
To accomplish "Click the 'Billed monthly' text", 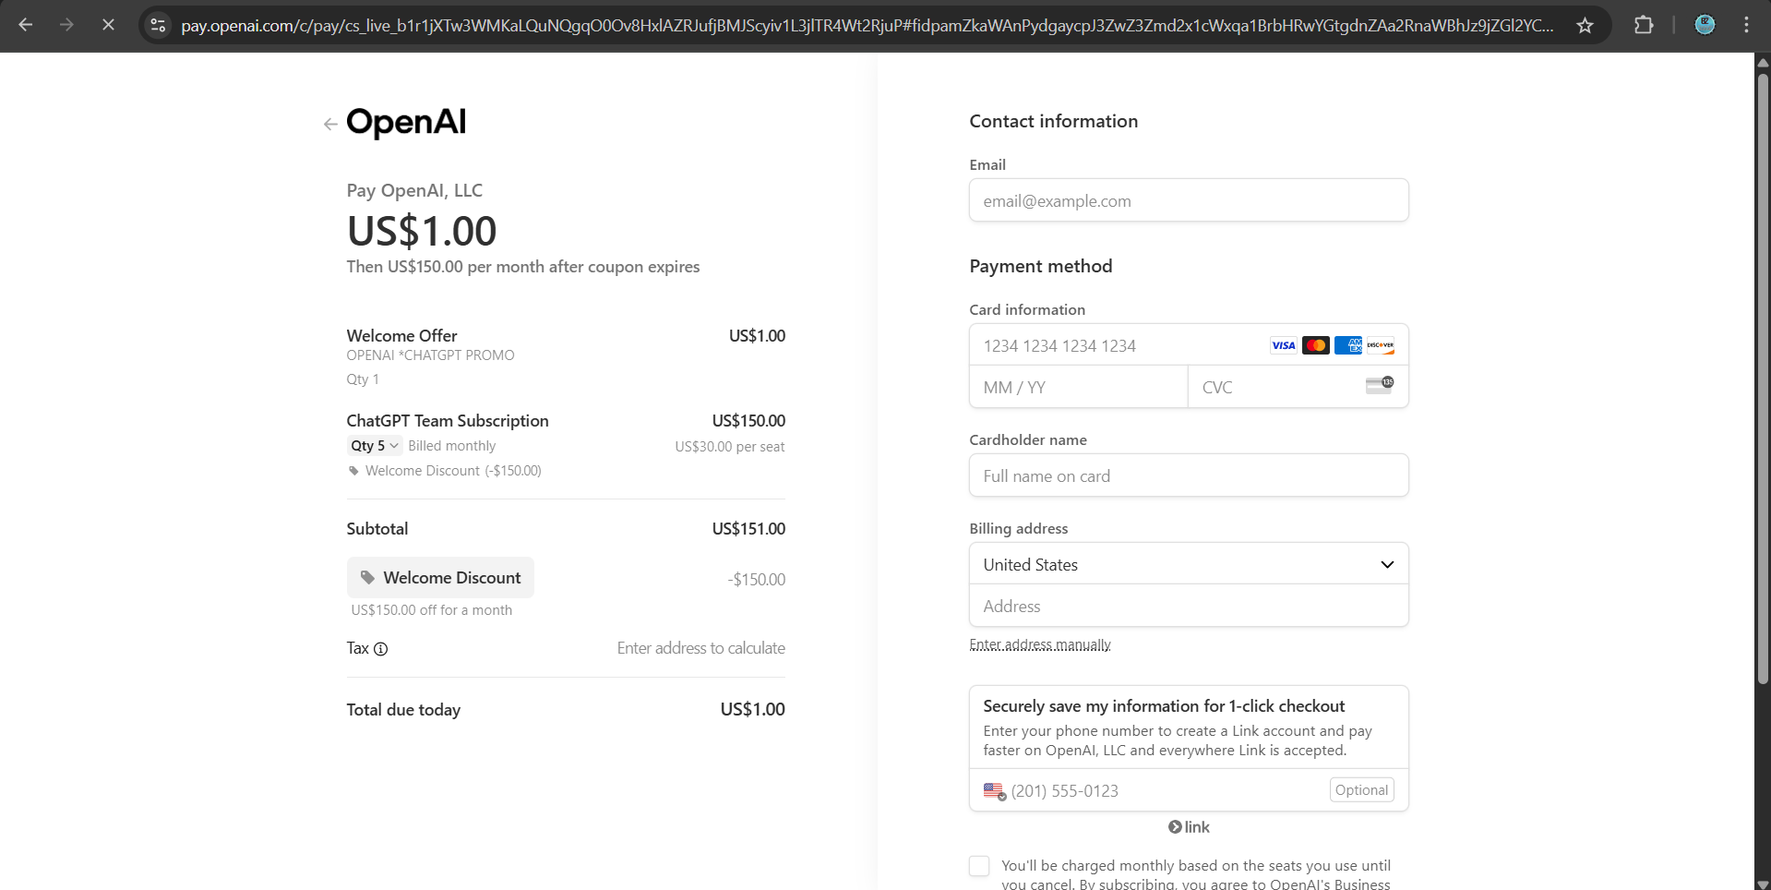I will click(x=452, y=446).
